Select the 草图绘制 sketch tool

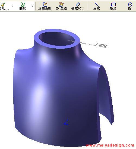tap(45, 6)
